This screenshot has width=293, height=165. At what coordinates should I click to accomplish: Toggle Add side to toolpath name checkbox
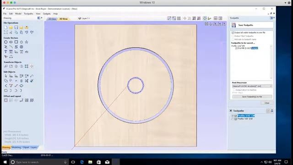tap(233, 39)
